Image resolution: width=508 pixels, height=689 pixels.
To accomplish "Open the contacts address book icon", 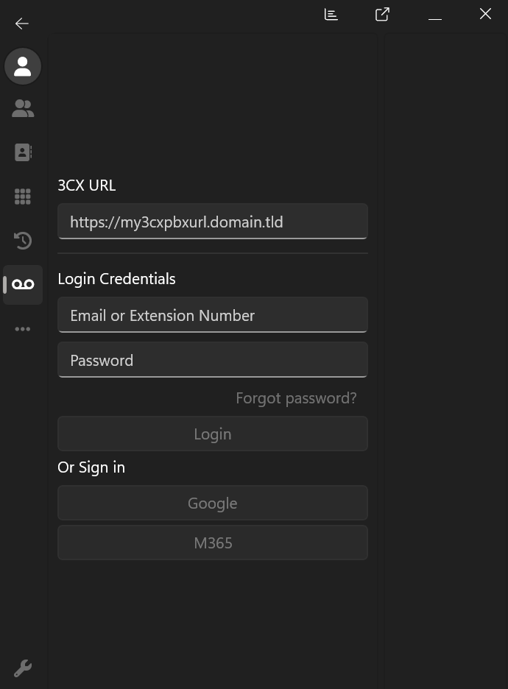I will point(23,152).
